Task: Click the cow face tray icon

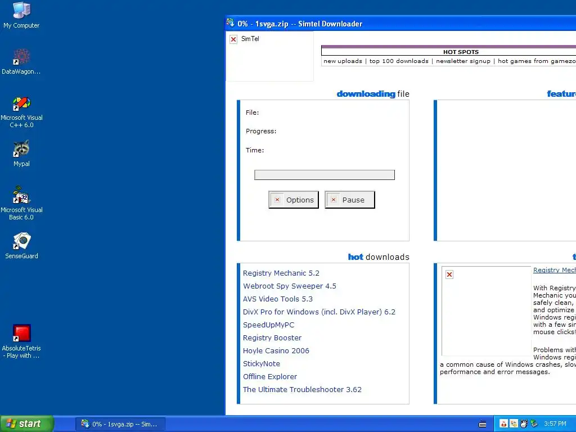Action: tap(524, 424)
